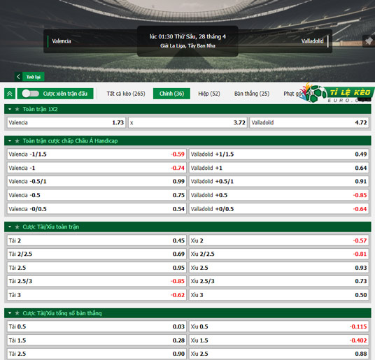
Task: Click the double-chevron collapse-all icon
Action: point(10,94)
